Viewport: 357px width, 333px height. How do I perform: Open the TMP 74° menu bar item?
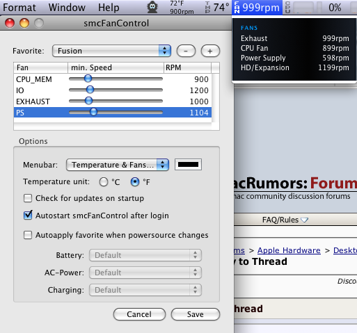pos(218,8)
